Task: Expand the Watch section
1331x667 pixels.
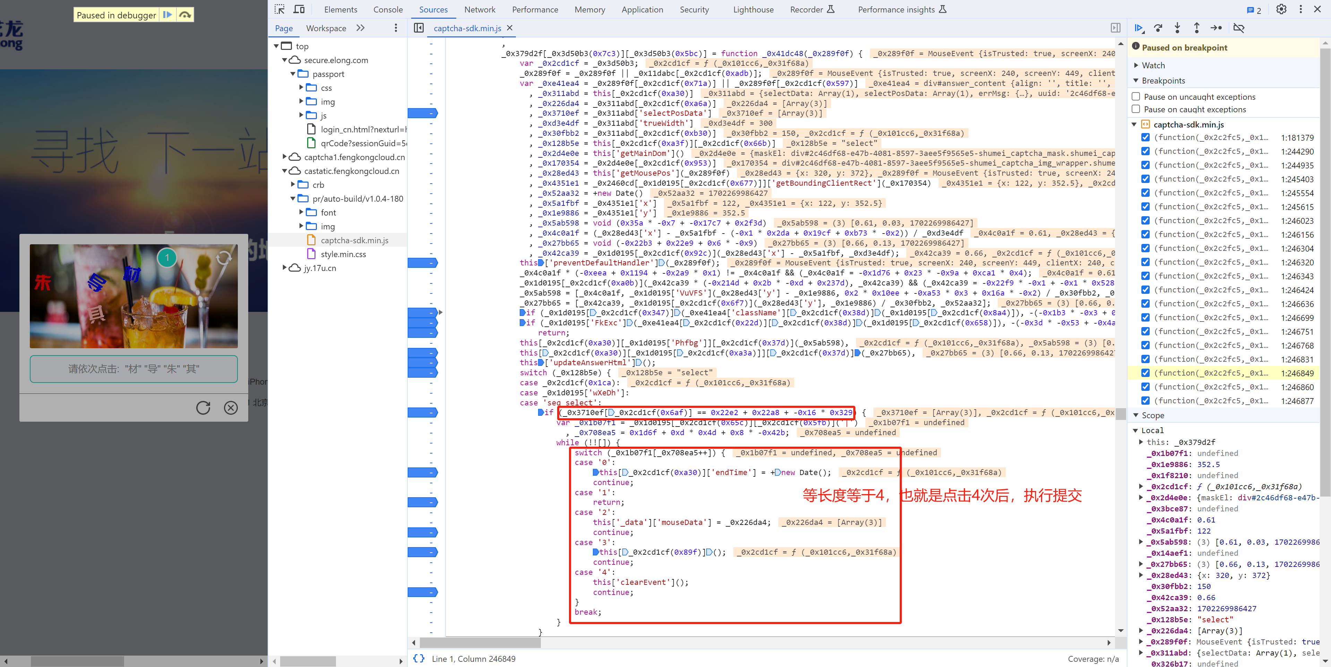Action: [x=1136, y=65]
